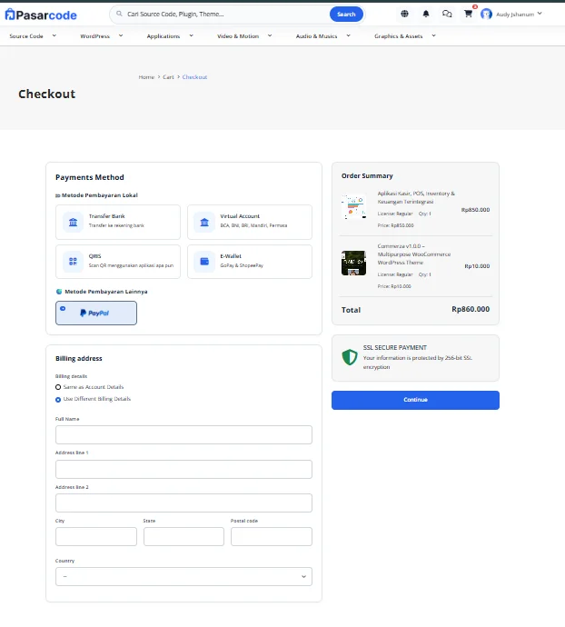The image size is (565, 627).
Task: Expand the Applications menu chevron
Action: point(191,35)
